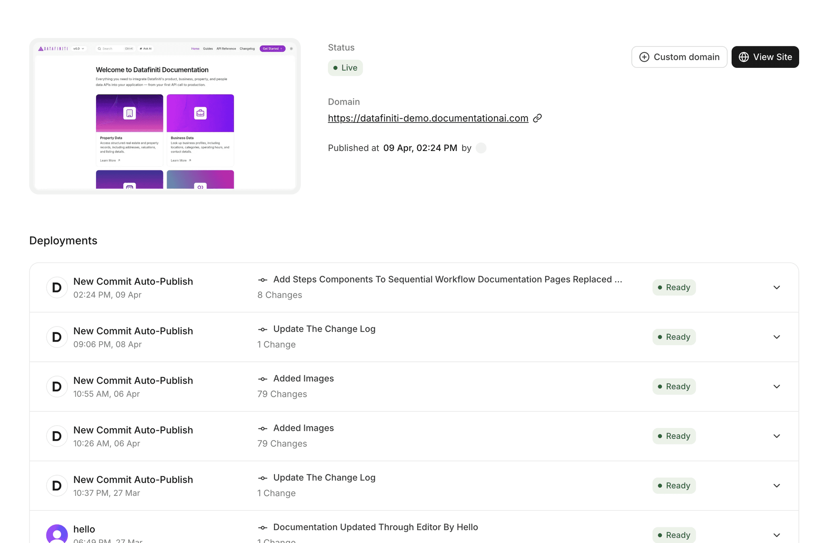Click the publisher avatar next to Published at

pos(481,148)
